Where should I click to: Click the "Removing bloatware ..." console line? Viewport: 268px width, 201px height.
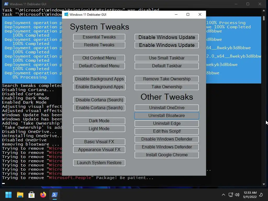pos(31,144)
